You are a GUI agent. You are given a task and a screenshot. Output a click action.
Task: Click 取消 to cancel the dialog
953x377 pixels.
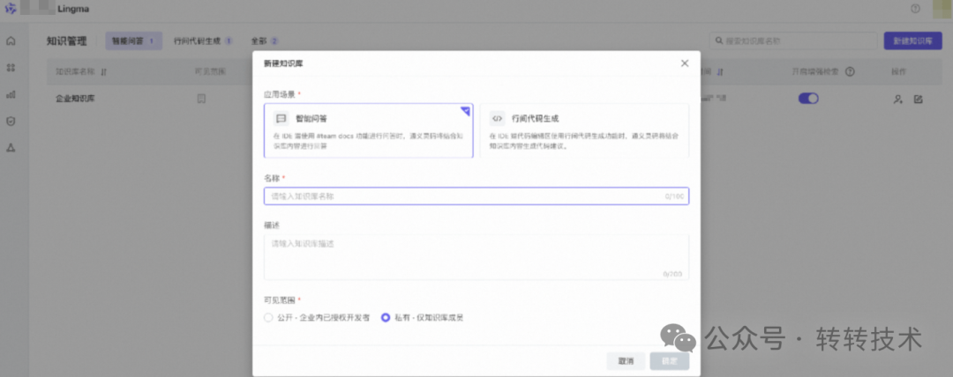[626, 361]
